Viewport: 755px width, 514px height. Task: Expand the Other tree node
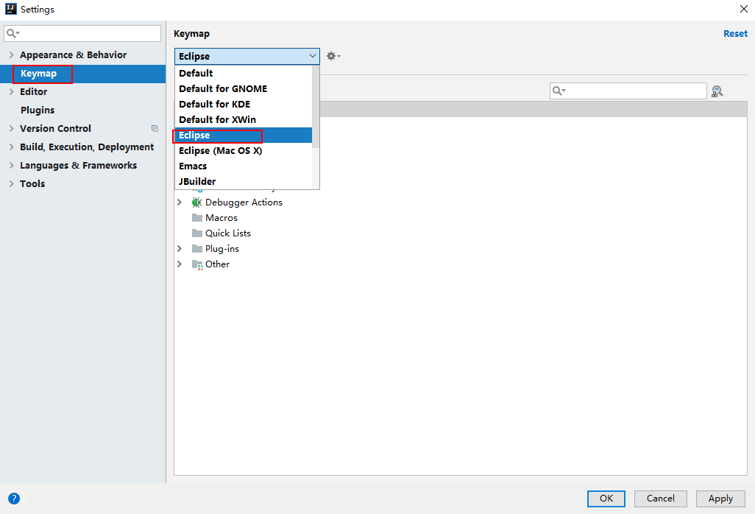click(x=180, y=264)
